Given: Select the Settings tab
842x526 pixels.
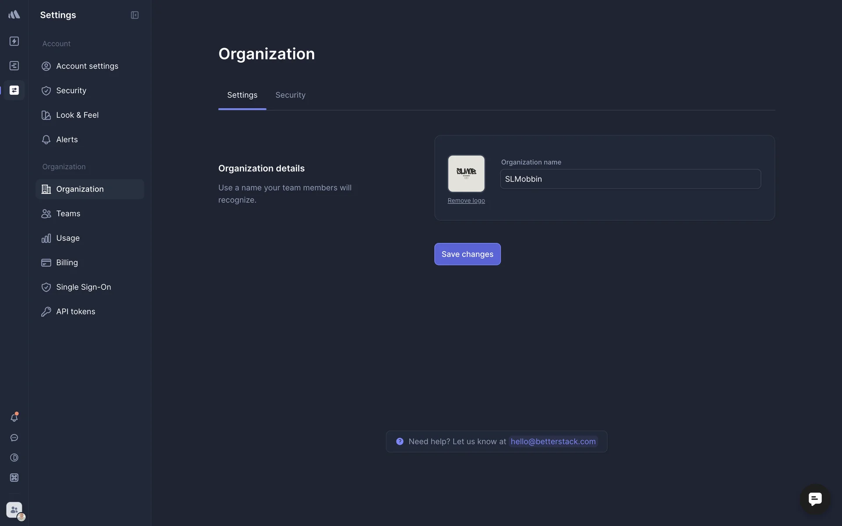Looking at the screenshot, I should coord(242,95).
